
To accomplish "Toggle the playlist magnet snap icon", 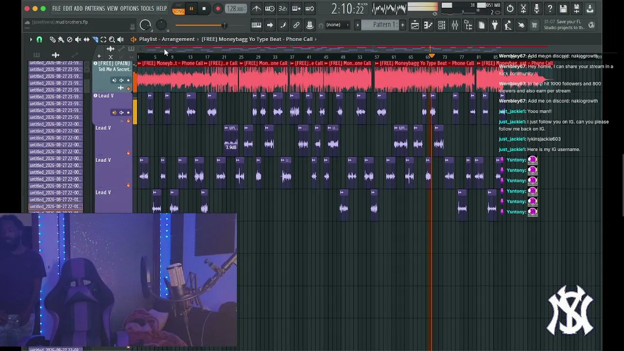I will 39,39.
